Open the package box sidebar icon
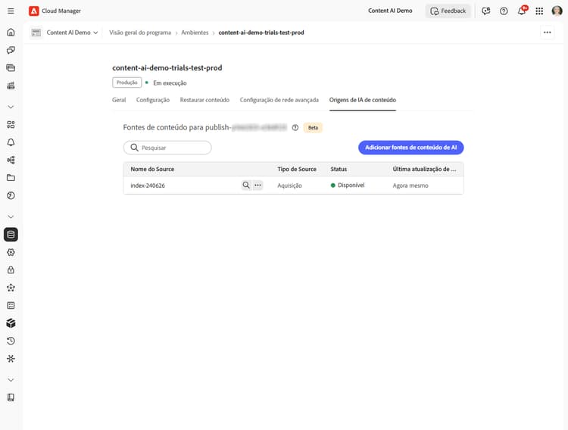The height and width of the screenshot is (430, 568). pos(11,323)
